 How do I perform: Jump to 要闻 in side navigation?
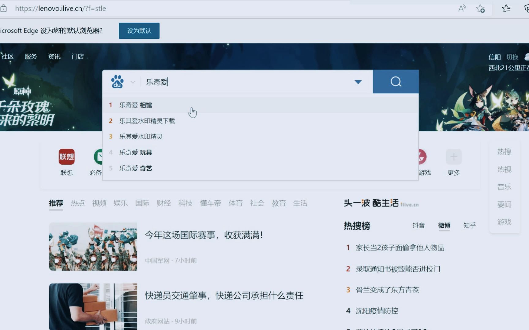pyautogui.click(x=505, y=204)
